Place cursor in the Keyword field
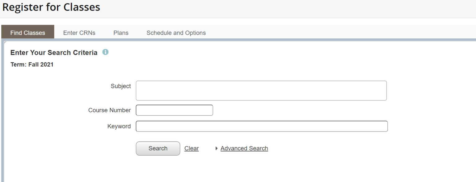This screenshot has height=182, width=476. (x=262, y=126)
